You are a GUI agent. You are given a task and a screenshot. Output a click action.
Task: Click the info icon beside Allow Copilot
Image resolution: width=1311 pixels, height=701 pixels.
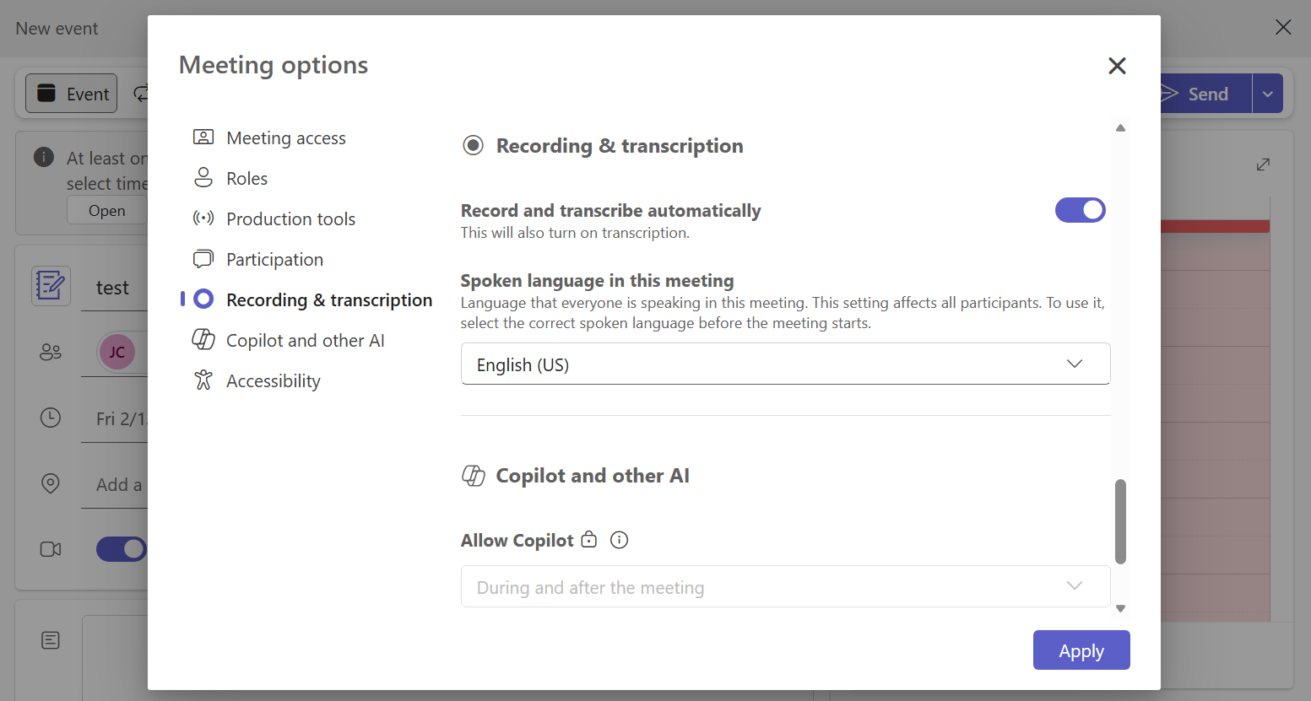pos(619,540)
